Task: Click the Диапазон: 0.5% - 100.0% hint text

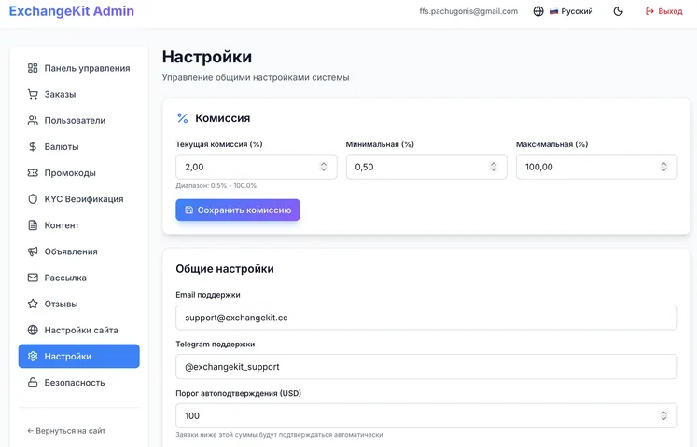Action: tap(216, 185)
